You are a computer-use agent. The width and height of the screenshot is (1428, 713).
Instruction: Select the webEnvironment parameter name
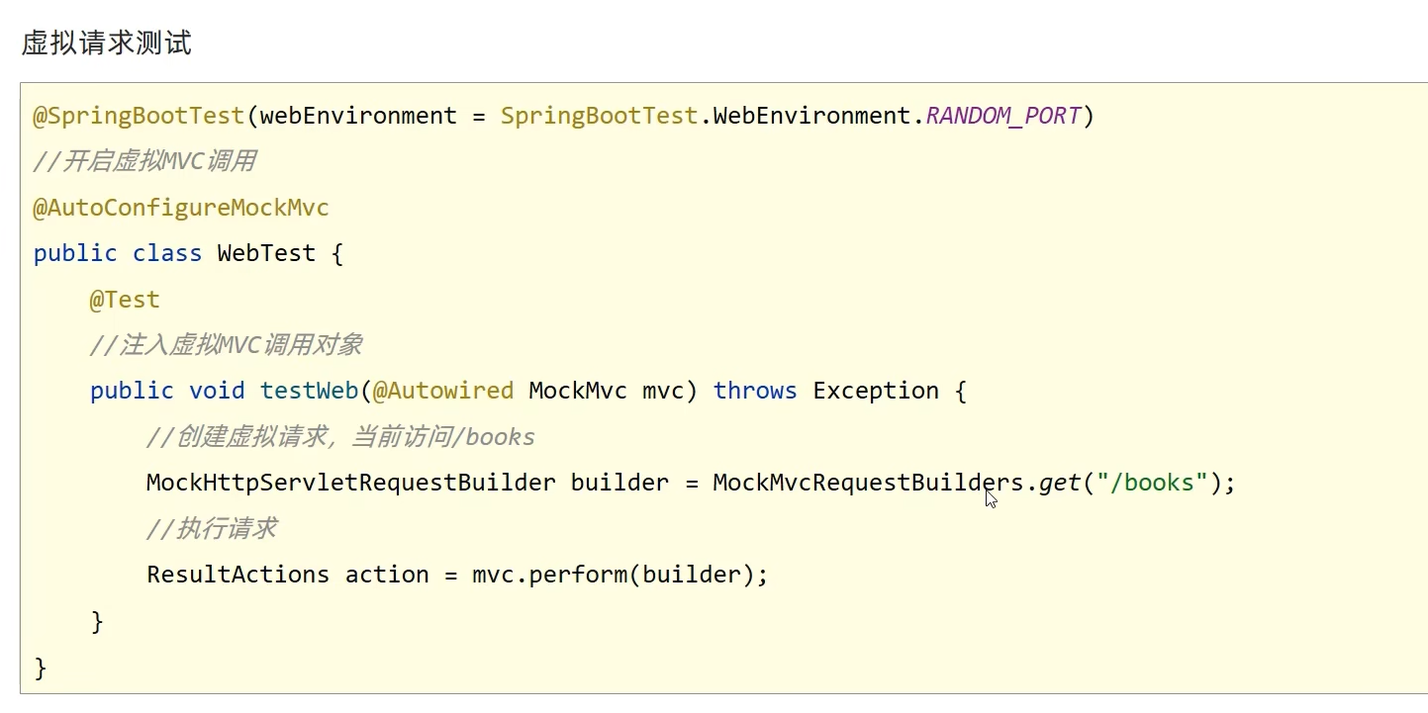358,116
